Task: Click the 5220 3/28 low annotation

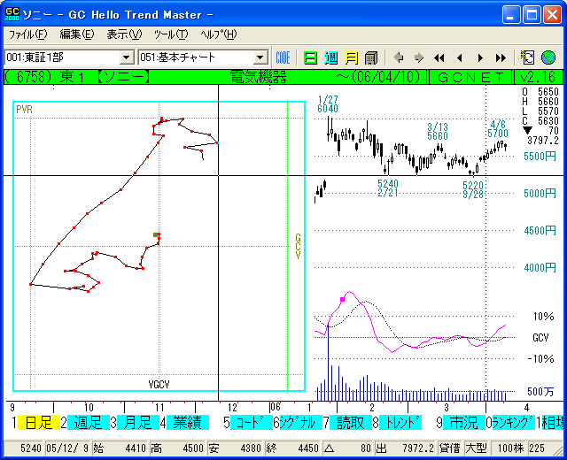Action: pos(473,190)
